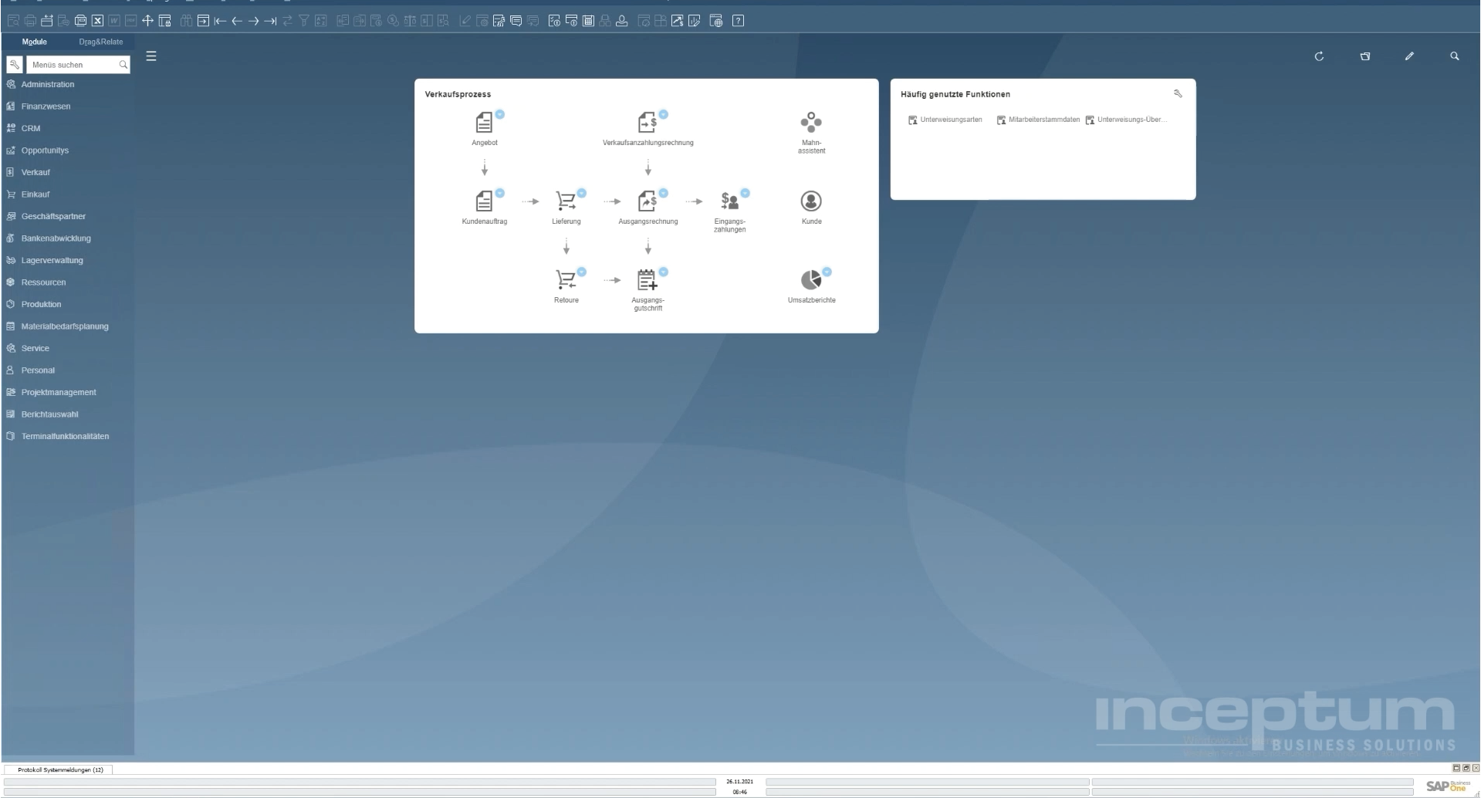
Task: Open the Lieferung cart icon
Action: pyautogui.click(x=566, y=201)
